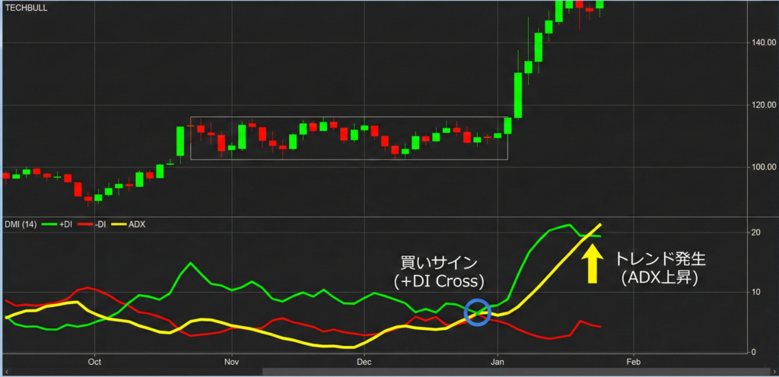The height and width of the screenshot is (377, 779).
Task: Click the blue circle crossover marker
Action: pos(477,312)
